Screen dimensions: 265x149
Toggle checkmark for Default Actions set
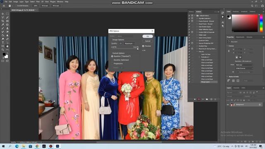click(189, 16)
